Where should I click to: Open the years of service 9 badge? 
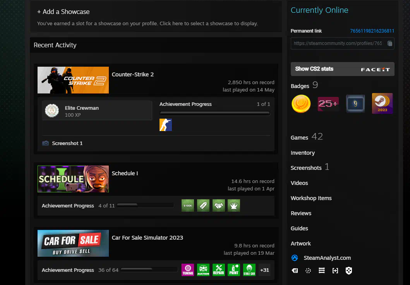355,104
